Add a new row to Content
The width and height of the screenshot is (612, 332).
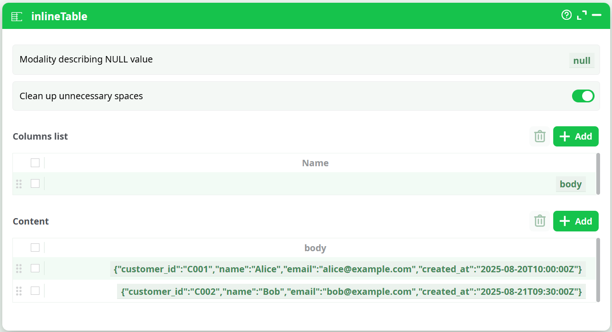click(x=576, y=221)
